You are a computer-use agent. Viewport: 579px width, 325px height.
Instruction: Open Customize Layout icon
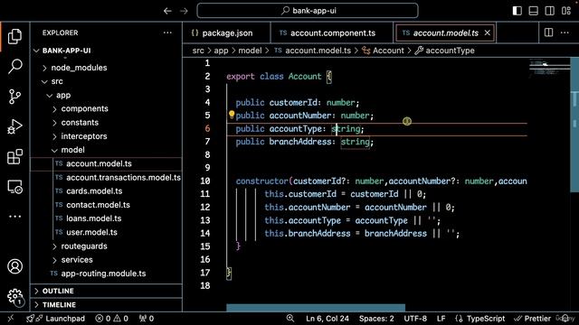click(566, 11)
